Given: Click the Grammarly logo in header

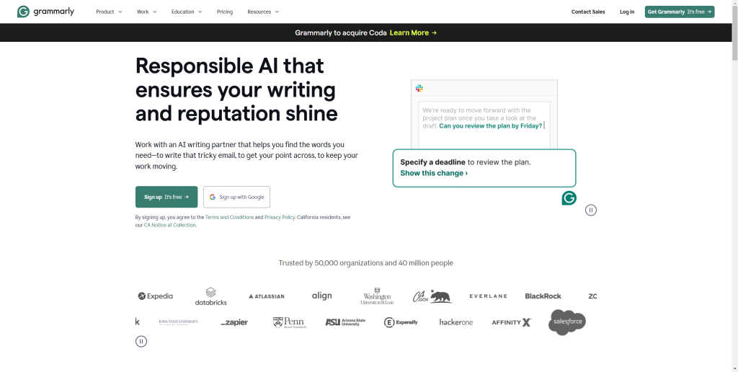Looking at the screenshot, I should [x=45, y=12].
